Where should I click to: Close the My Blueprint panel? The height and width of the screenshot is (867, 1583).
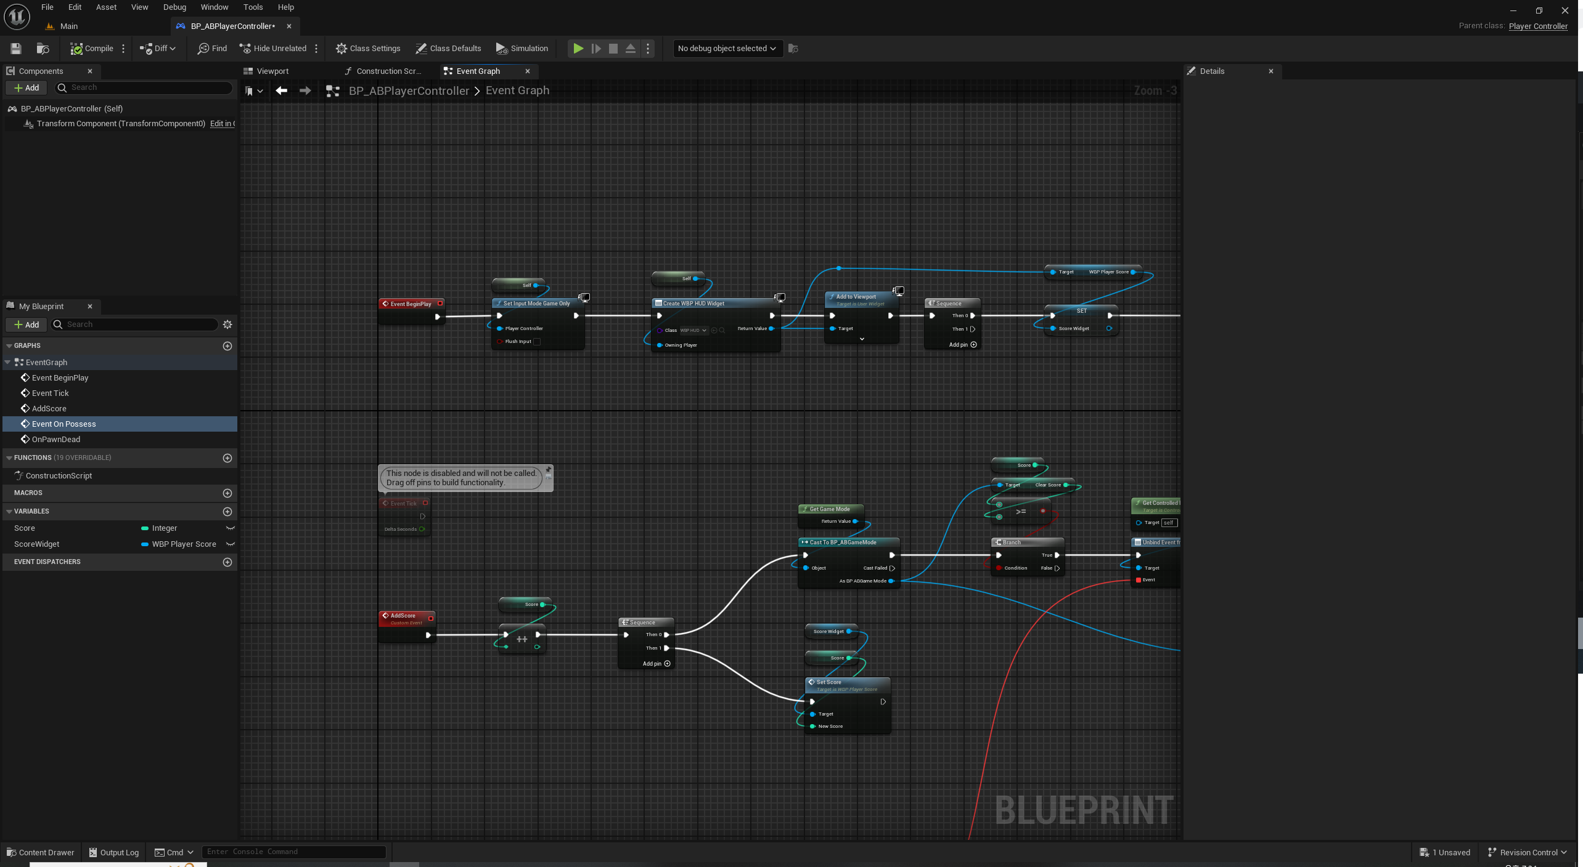(x=90, y=307)
